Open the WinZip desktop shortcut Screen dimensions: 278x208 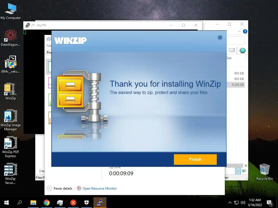11,92
